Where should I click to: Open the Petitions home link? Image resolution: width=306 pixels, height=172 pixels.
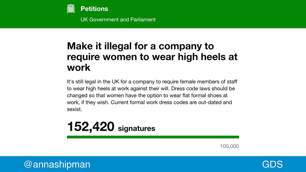(94, 9)
